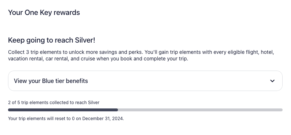Click the end of filled progress segment
This screenshot has height=135, width=291.
(x=117, y=110)
